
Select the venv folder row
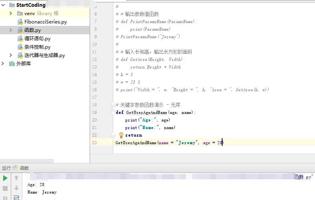coord(45,14)
